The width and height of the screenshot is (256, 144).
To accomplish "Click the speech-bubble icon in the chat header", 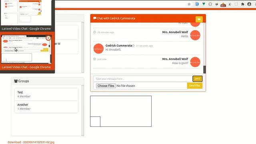I will point(95,18).
